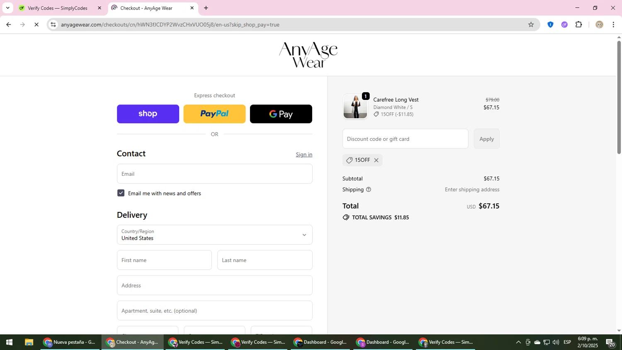Open the Sign in link
The height and width of the screenshot is (350, 622).
(x=304, y=154)
